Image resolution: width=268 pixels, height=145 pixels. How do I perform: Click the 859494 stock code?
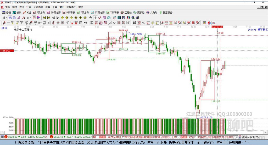tap(252, 30)
